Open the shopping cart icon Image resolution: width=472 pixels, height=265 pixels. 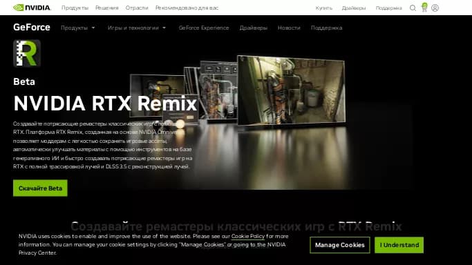(x=424, y=8)
